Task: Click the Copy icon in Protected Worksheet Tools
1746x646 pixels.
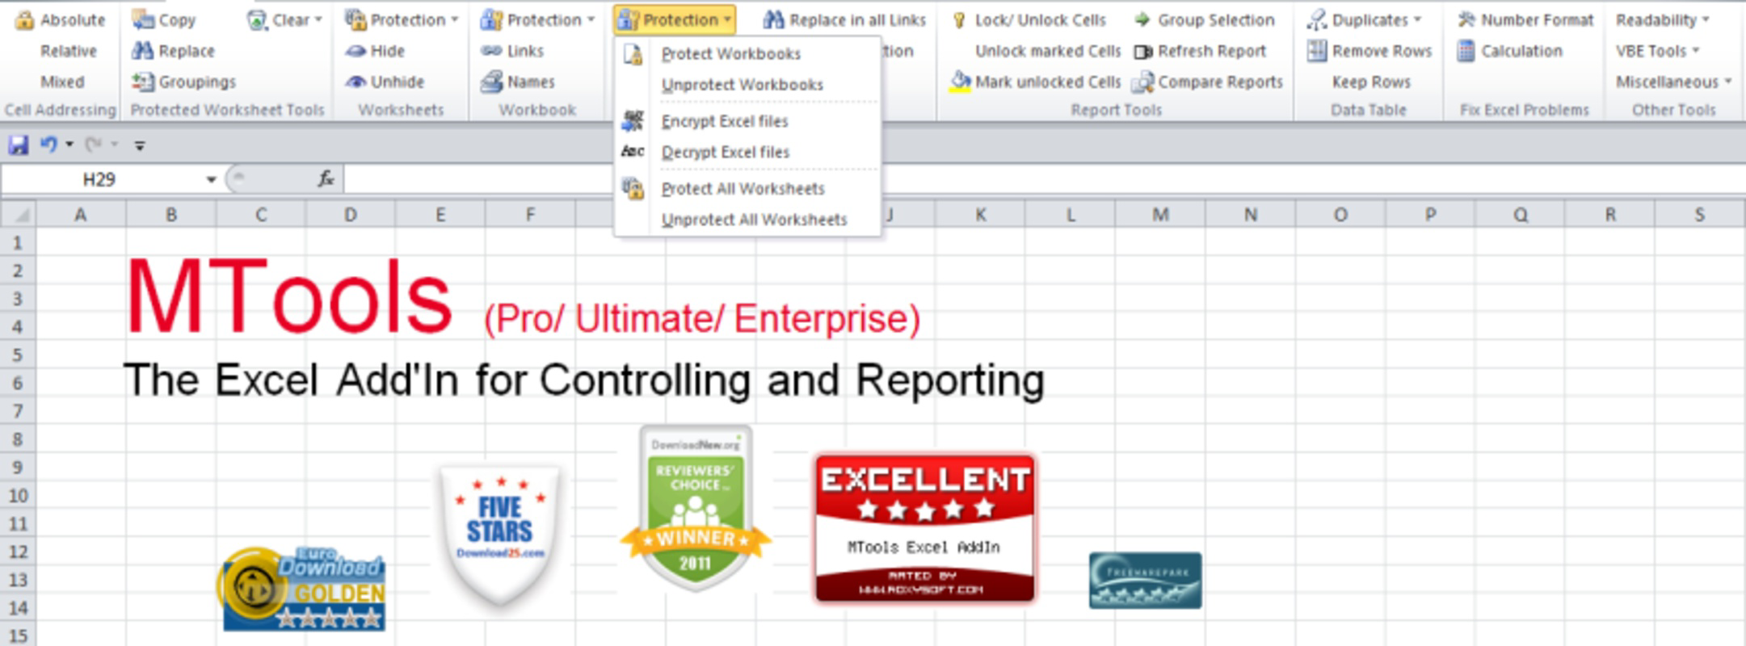Action: coord(143,19)
